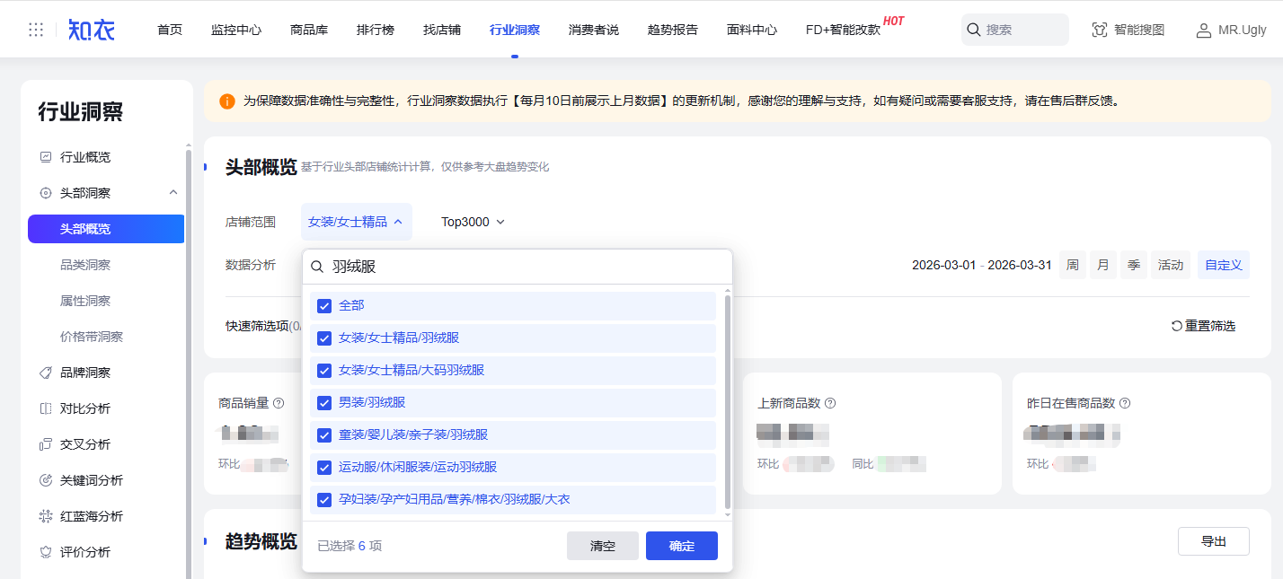Screen dimensions: 1283x579
Task: Click the start date 2026-03-01
Action: [x=943, y=265]
